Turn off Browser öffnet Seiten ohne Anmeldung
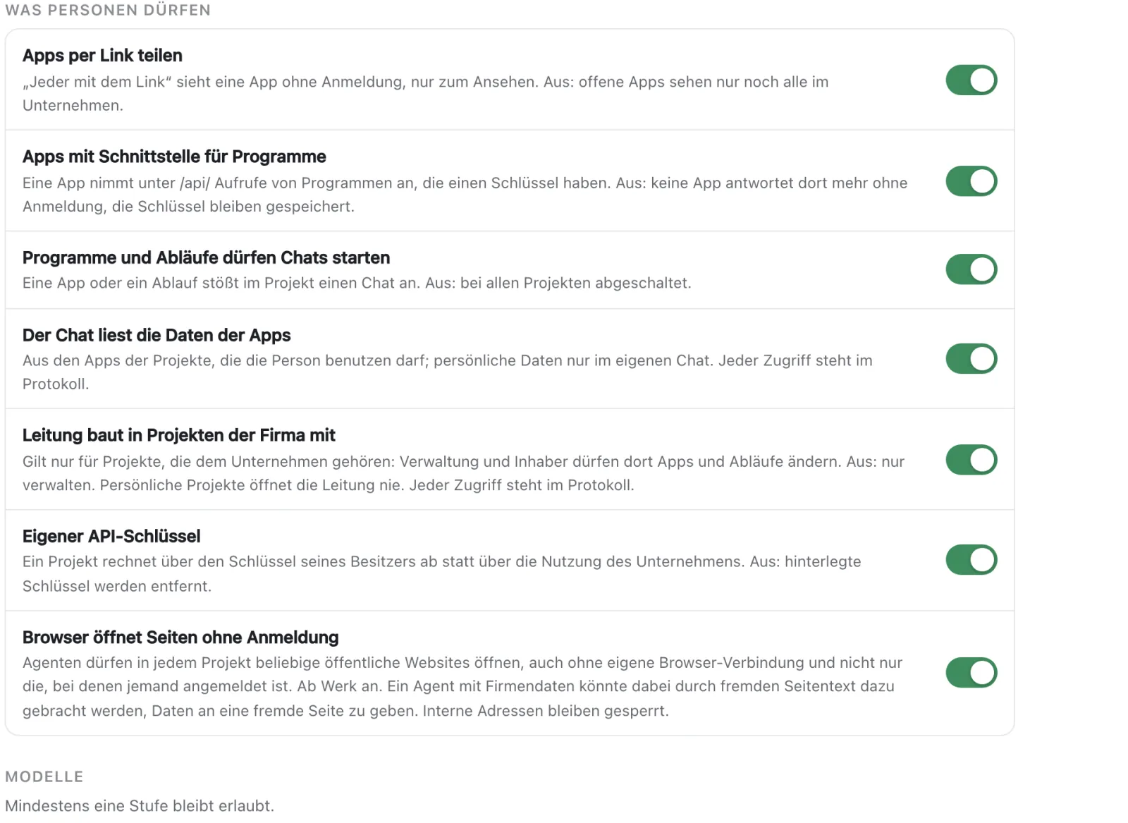 tap(971, 673)
